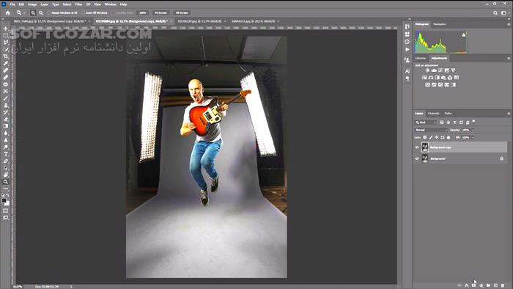The height and width of the screenshot is (289, 513).
Task: Select the Move tool
Action: pos(6,29)
